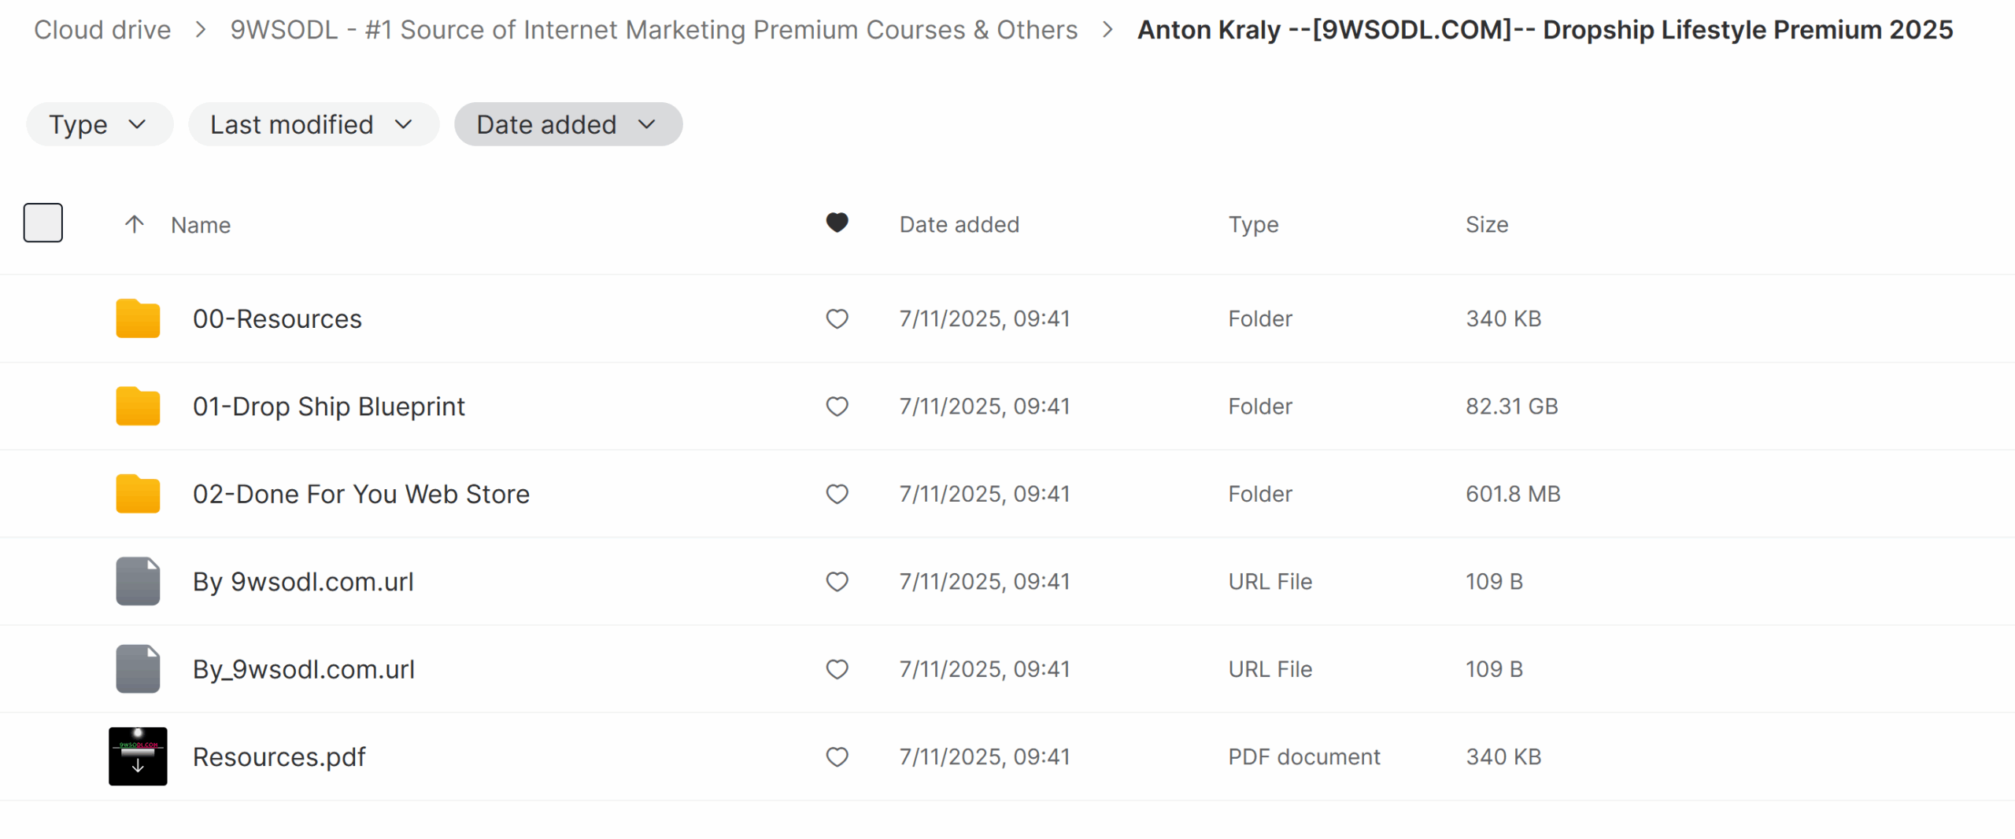Favorite the 00-Resources folder with heart
The height and width of the screenshot is (839, 2015).
click(x=837, y=318)
